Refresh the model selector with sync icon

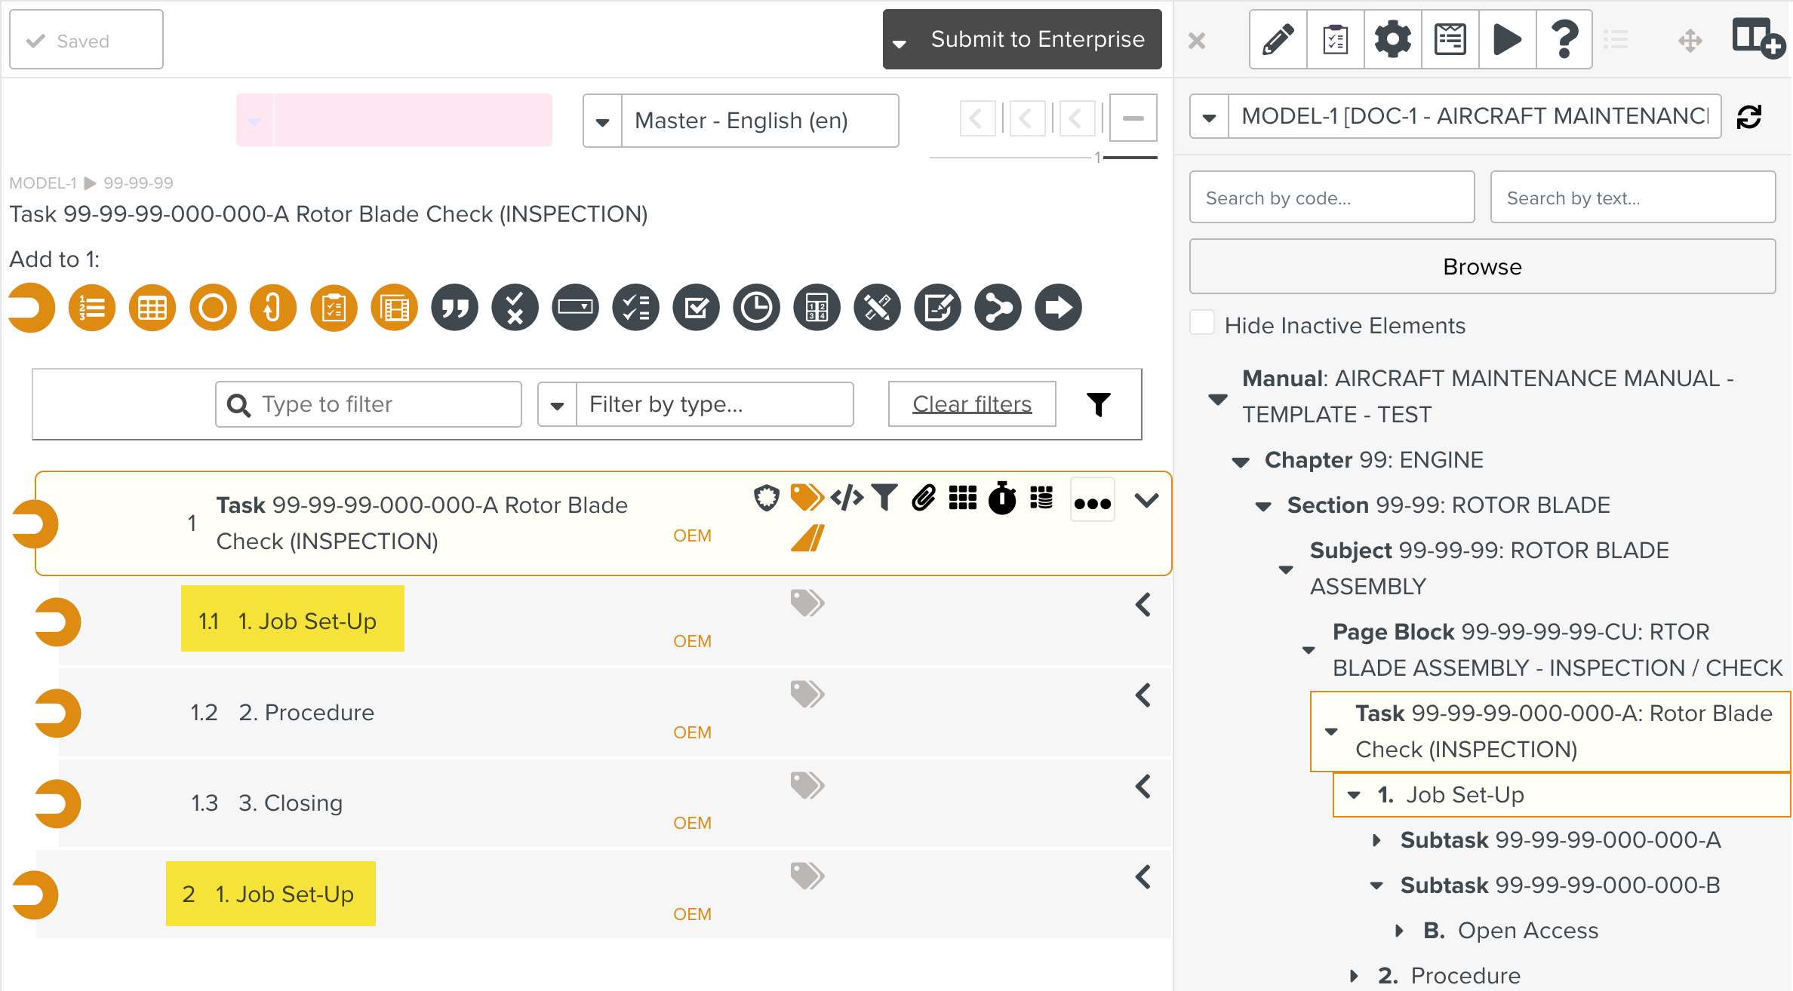[1749, 117]
